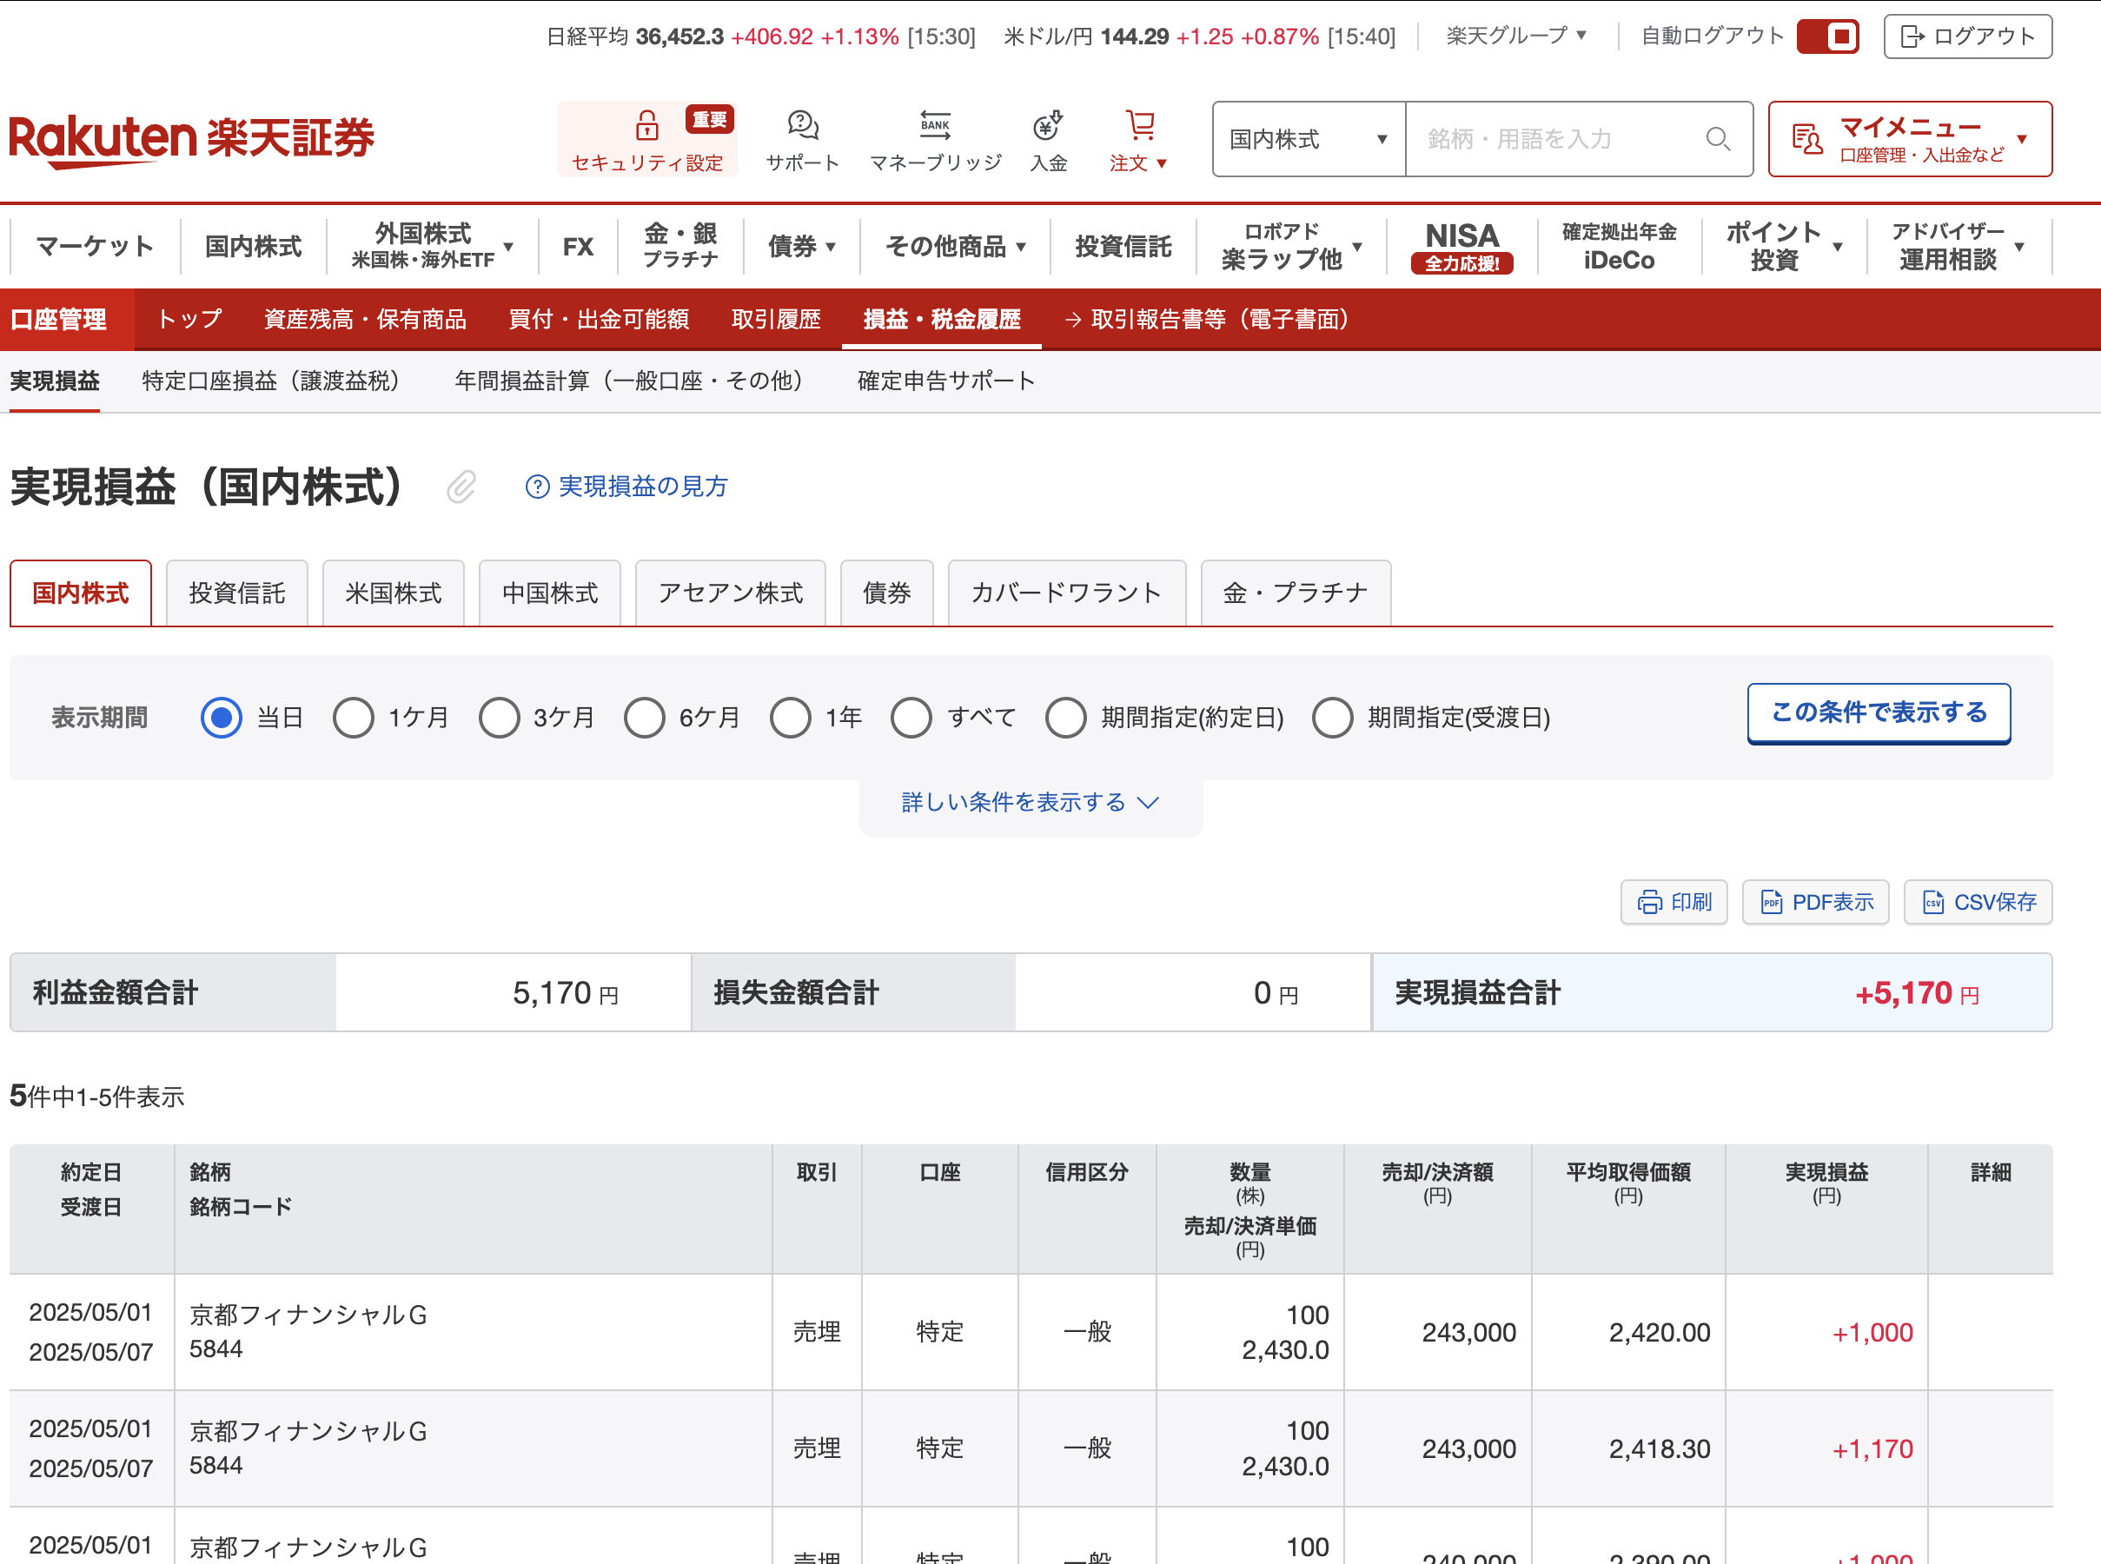Select the 当日 display period radio

(222, 718)
